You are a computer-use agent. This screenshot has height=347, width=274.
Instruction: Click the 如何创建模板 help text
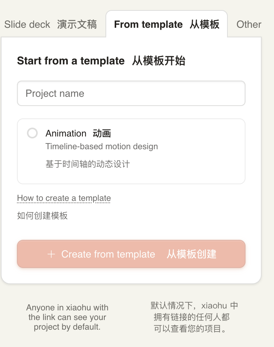(x=42, y=216)
